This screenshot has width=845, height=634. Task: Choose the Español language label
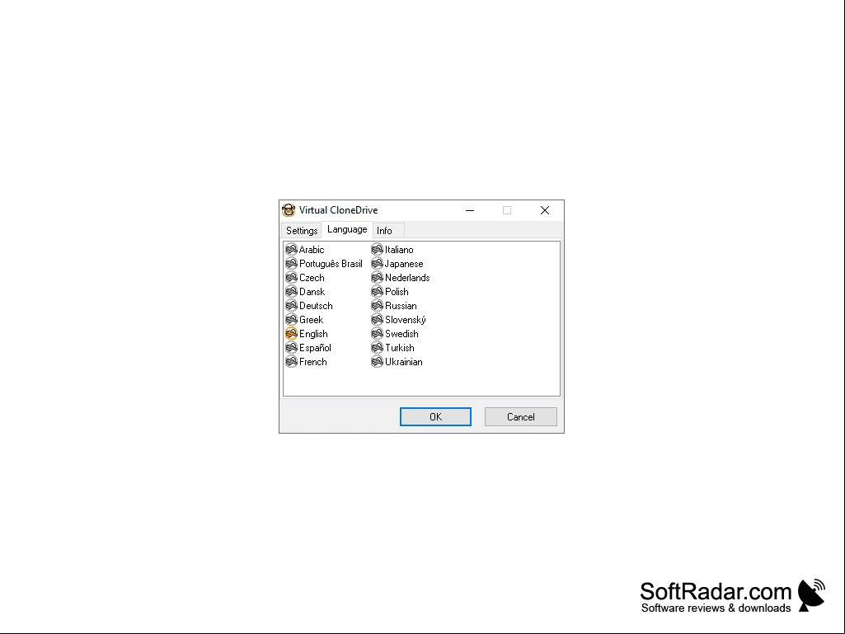315,348
